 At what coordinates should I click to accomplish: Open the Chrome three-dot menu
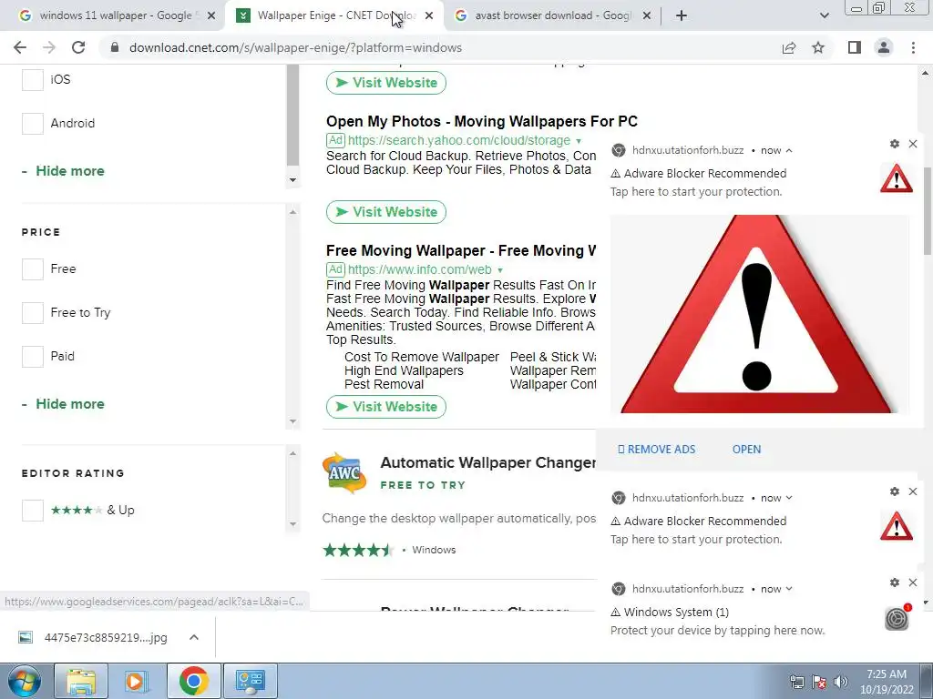point(913,47)
